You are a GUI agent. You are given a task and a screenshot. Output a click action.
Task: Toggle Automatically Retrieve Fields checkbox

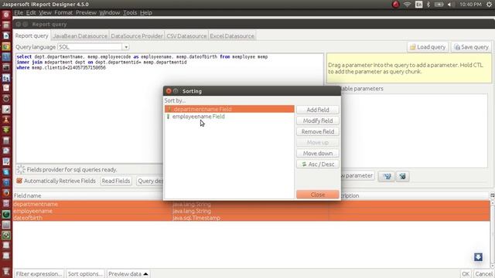pos(19,181)
